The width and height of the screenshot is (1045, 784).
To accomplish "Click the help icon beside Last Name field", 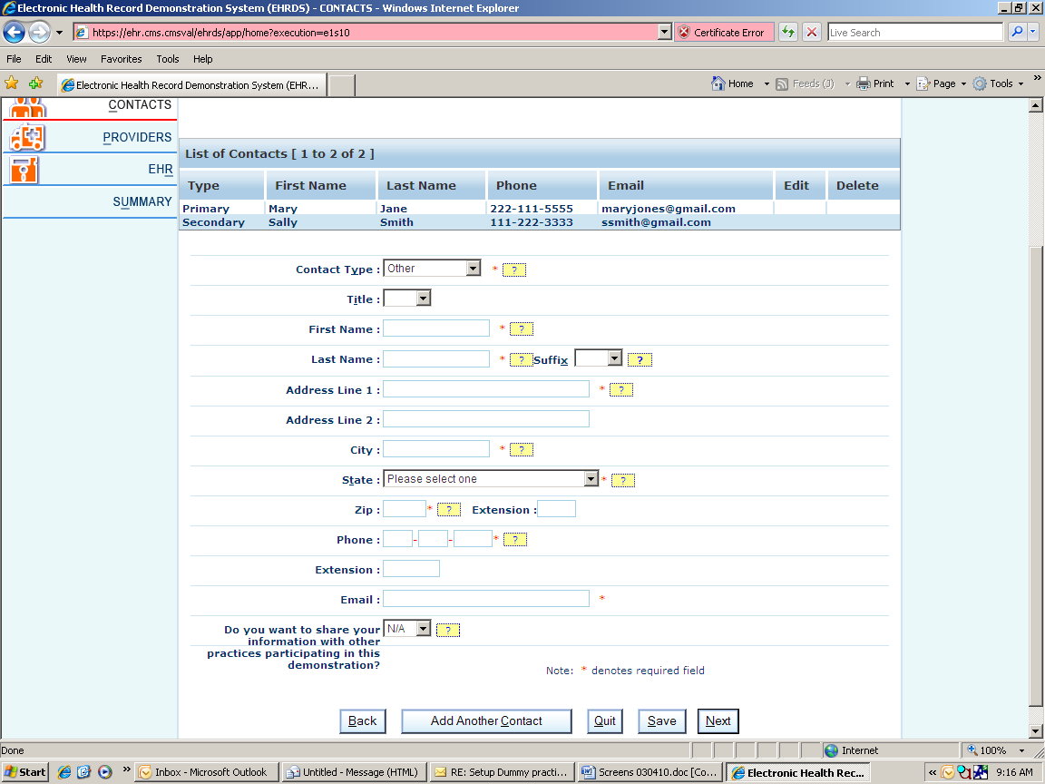I will pos(522,360).
